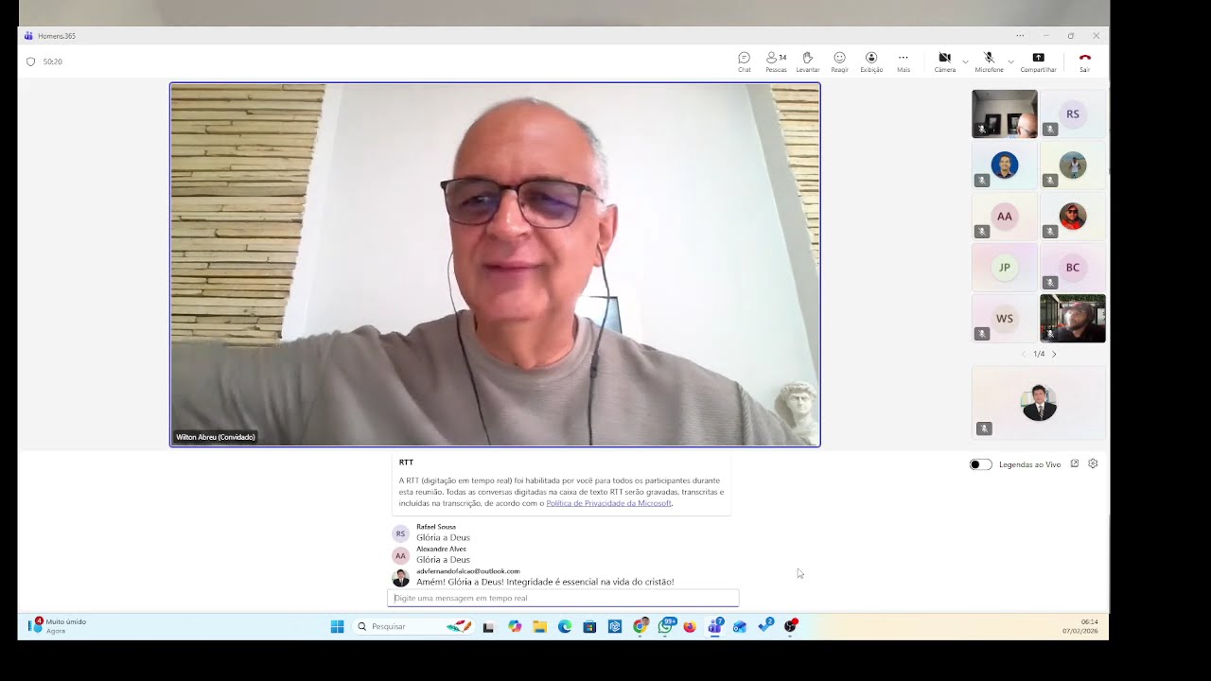
Task: Open Firefox from the taskbar
Action: click(x=690, y=626)
